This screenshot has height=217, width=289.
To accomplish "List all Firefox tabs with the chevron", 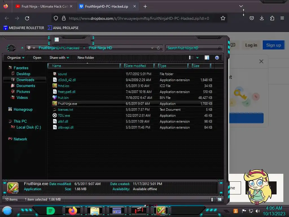I will pyautogui.click(x=241, y=6).
